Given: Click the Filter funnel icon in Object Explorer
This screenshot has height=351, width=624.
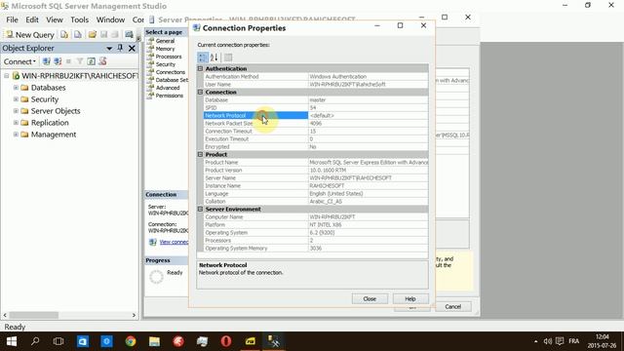Looking at the screenshot, I should pos(80,61).
